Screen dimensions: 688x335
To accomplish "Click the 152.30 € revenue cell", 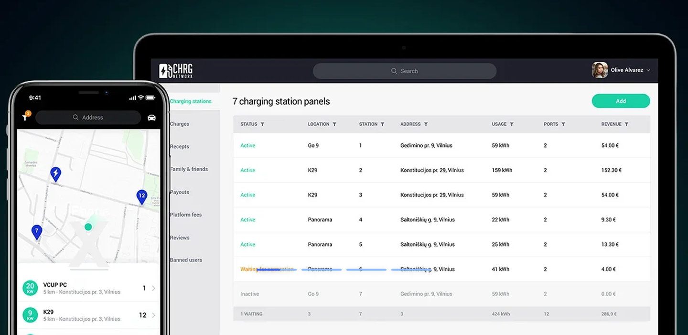I will pos(612,170).
